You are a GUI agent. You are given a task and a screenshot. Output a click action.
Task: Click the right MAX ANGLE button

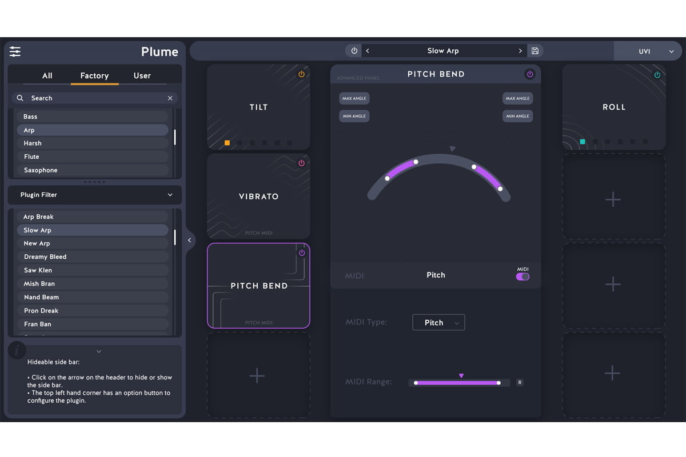[x=518, y=98]
